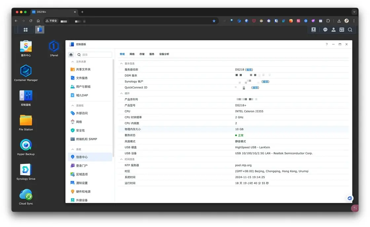Open Synology Drive desktop icon
The height and width of the screenshot is (227, 370).
pyautogui.click(x=26, y=172)
